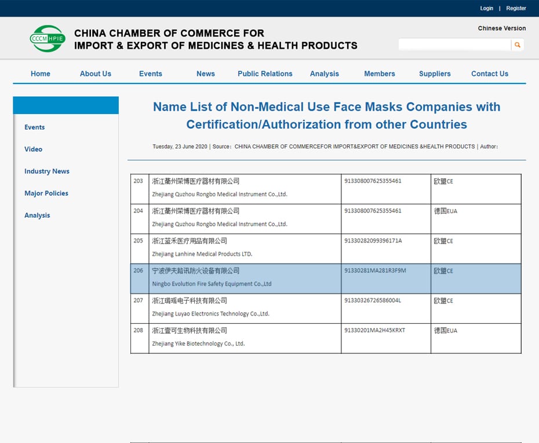Click Chinese name '浙江壹可生物科技有限公司'
The image size is (539, 443).
(x=190, y=330)
